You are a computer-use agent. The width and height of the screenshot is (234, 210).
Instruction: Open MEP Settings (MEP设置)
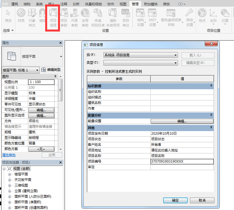pyautogui.click(x=153, y=17)
